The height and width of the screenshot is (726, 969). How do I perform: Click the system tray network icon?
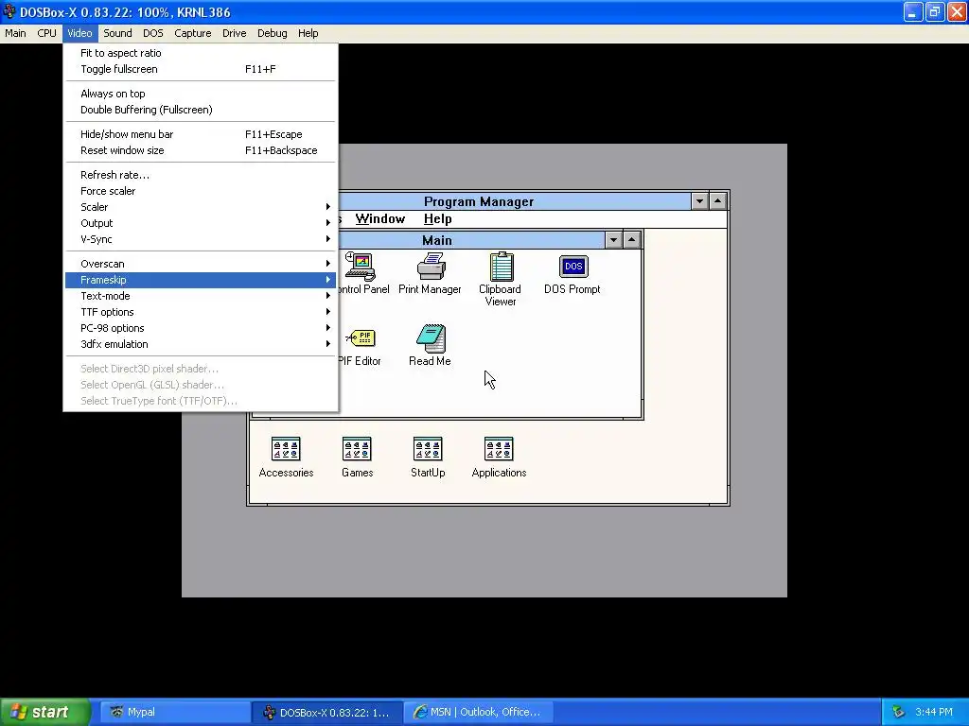tap(899, 712)
